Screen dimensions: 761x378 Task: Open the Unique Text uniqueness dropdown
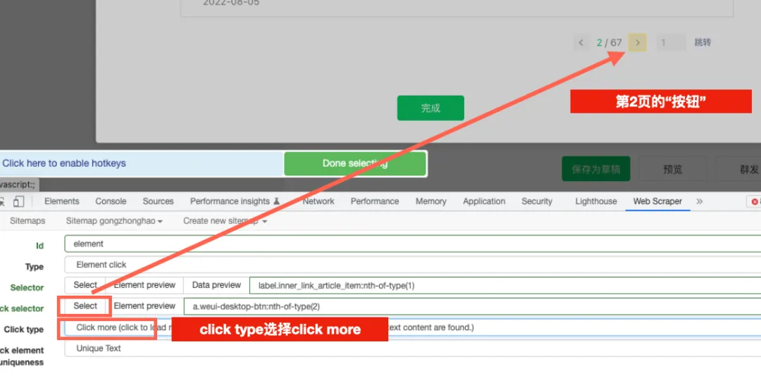(x=409, y=348)
